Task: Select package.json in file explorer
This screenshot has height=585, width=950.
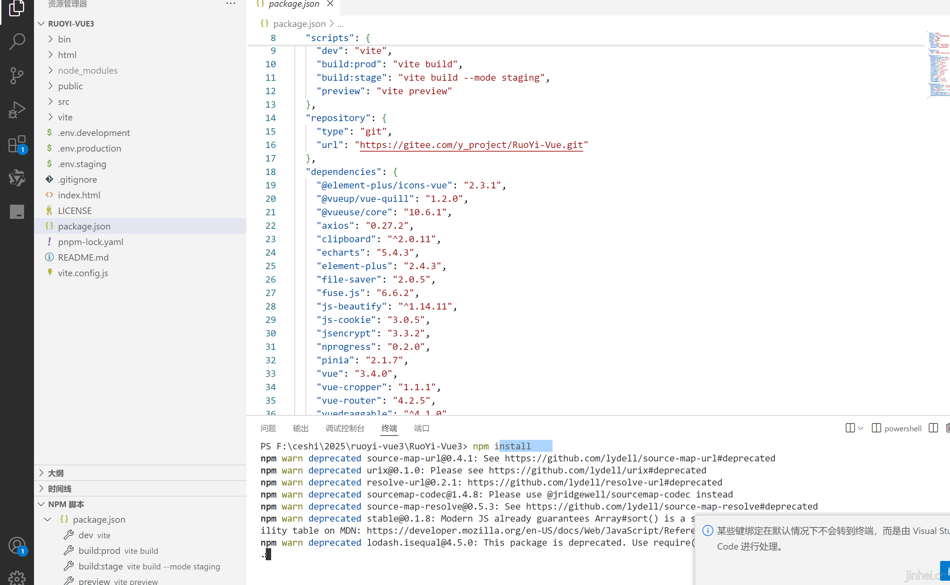Action: coord(84,226)
